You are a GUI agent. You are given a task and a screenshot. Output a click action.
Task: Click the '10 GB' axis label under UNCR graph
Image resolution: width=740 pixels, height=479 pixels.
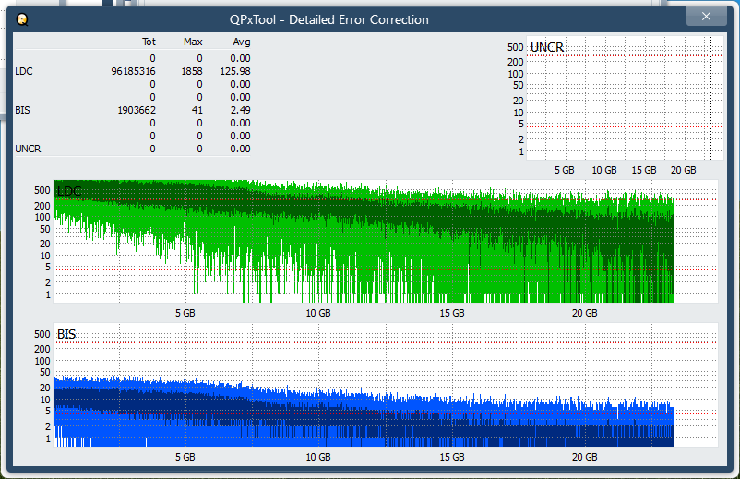(x=604, y=170)
